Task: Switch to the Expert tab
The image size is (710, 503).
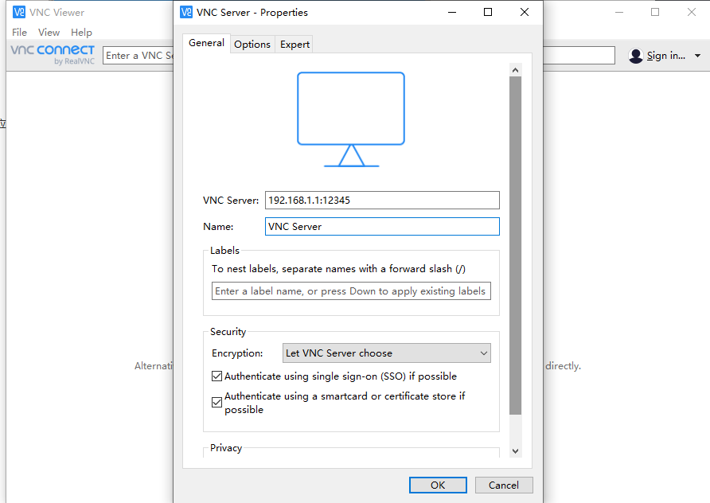Action: (295, 45)
